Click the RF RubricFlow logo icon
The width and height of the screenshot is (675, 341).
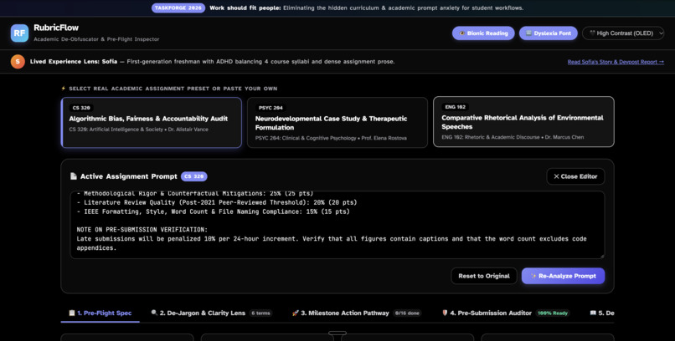pyautogui.click(x=19, y=33)
